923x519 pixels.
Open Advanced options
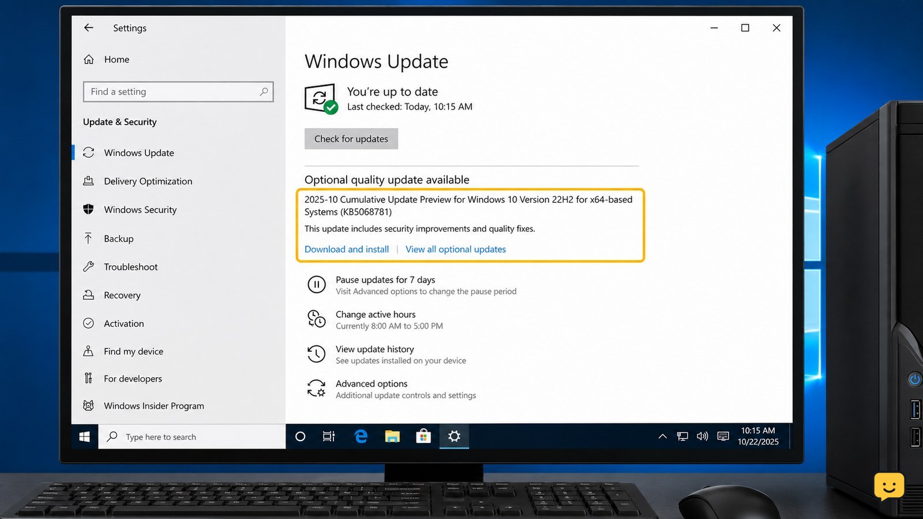click(x=372, y=383)
